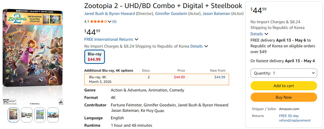Screen dimensions: 324x129
Task: Expand import charges Details chevron
Action: [x=206, y=46]
